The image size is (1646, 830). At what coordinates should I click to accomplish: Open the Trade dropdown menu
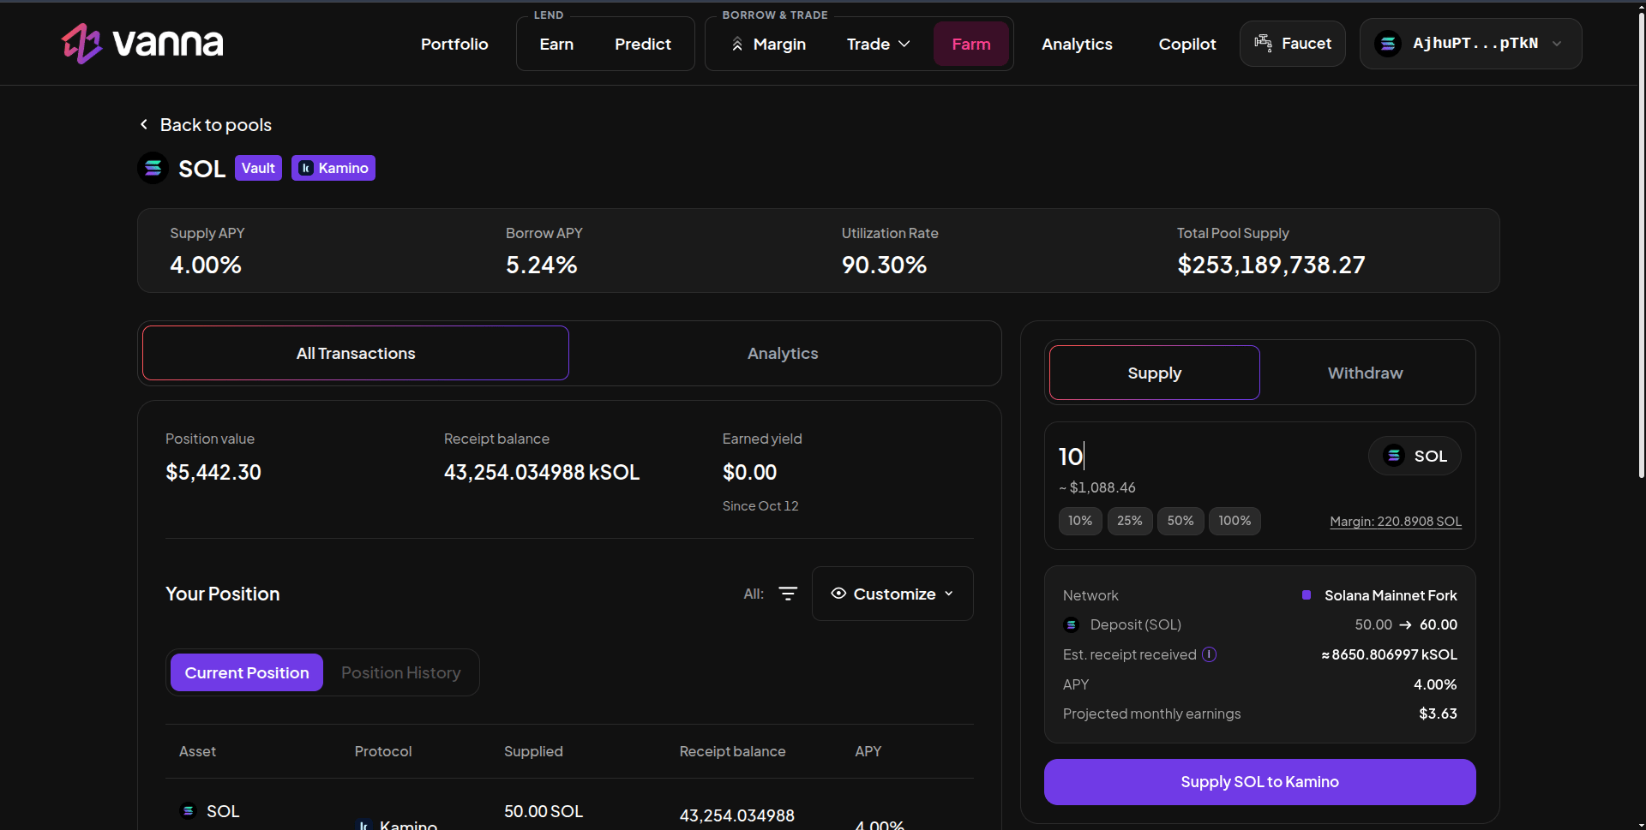click(x=878, y=44)
